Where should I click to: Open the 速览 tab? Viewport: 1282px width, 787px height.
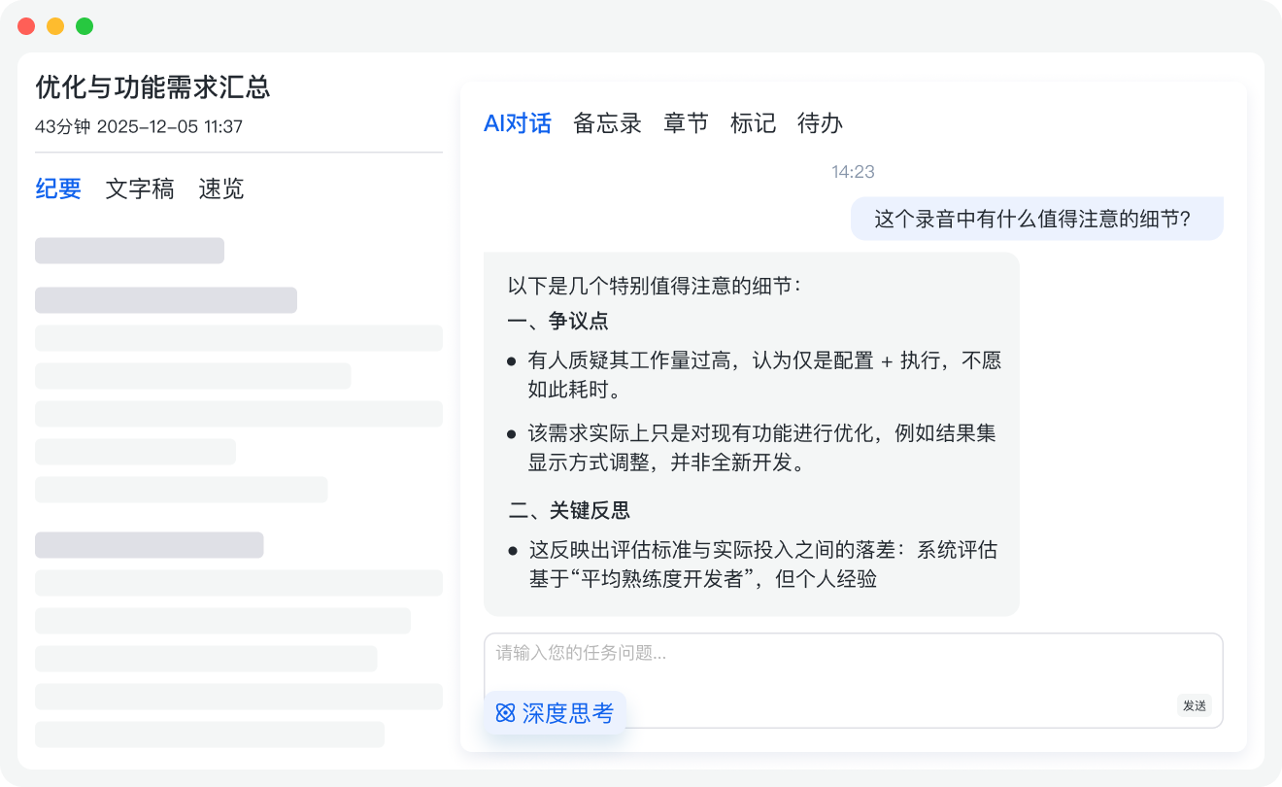220,189
